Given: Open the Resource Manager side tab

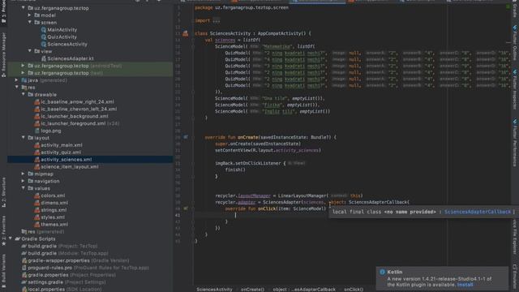Looking at the screenshot, I should [x=3, y=54].
